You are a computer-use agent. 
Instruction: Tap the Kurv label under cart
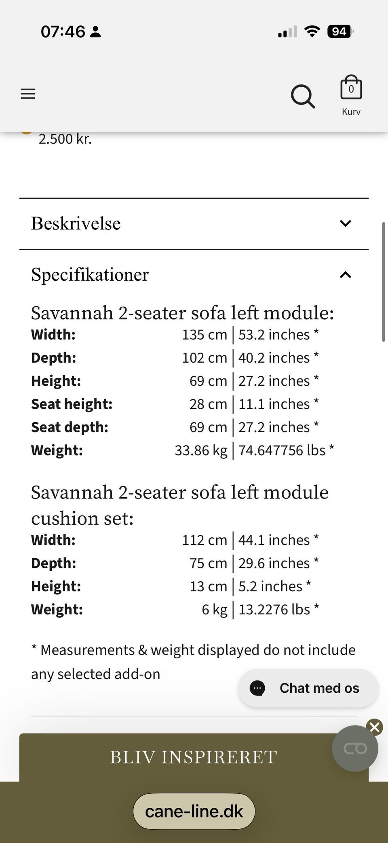(351, 111)
